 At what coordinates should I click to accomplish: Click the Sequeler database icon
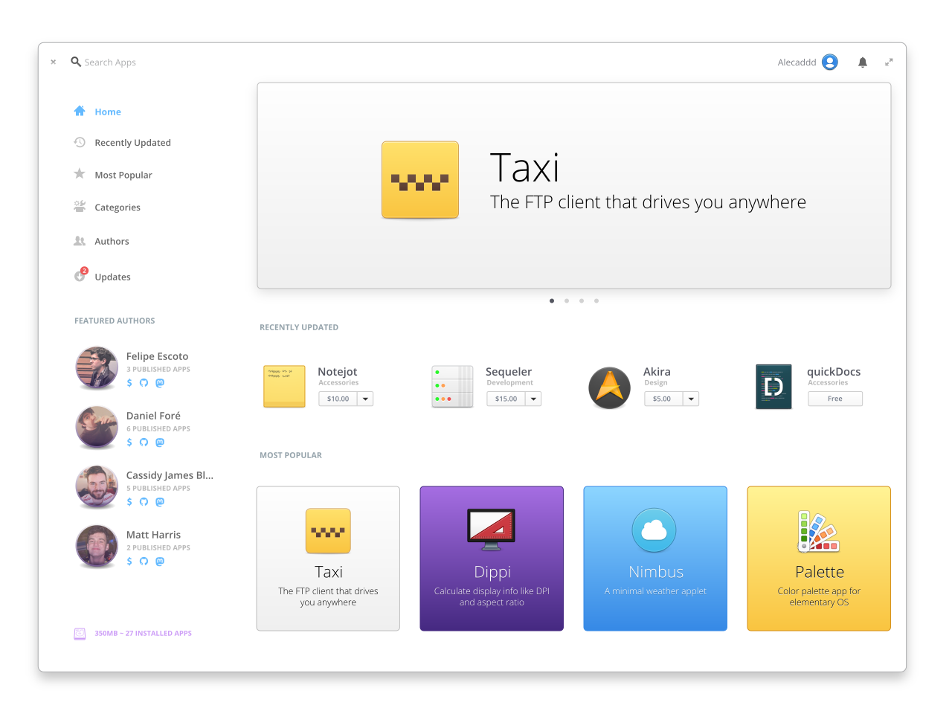pos(452,386)
